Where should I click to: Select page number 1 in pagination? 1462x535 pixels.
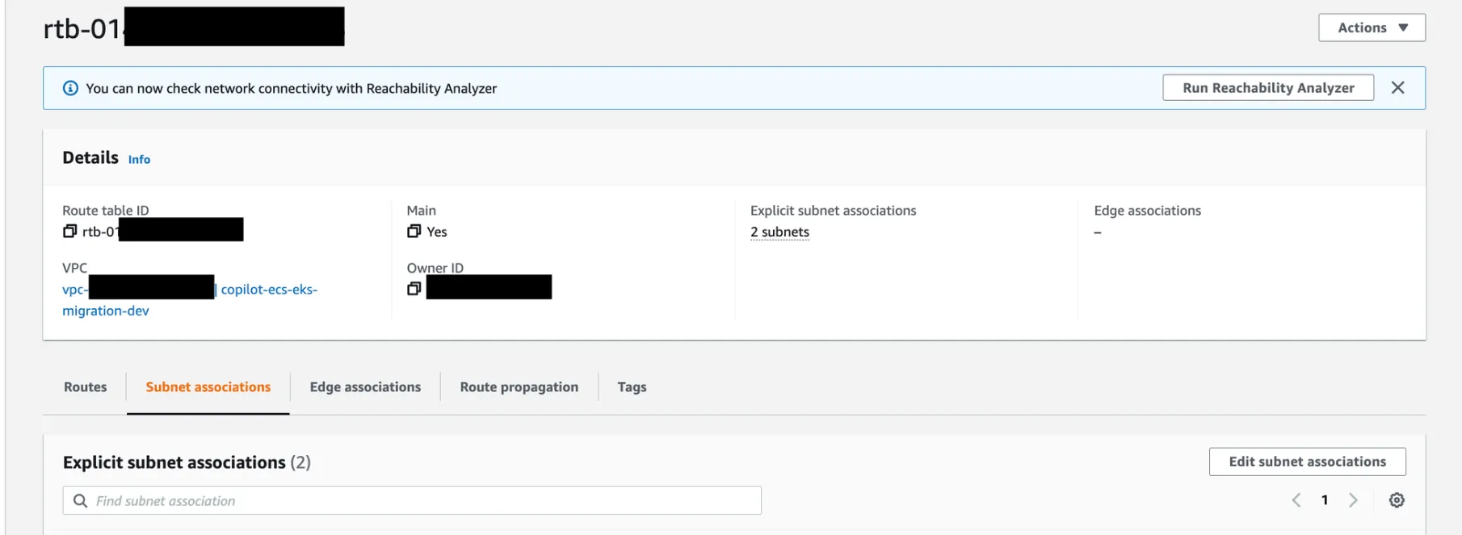[x=1325, y=500]
